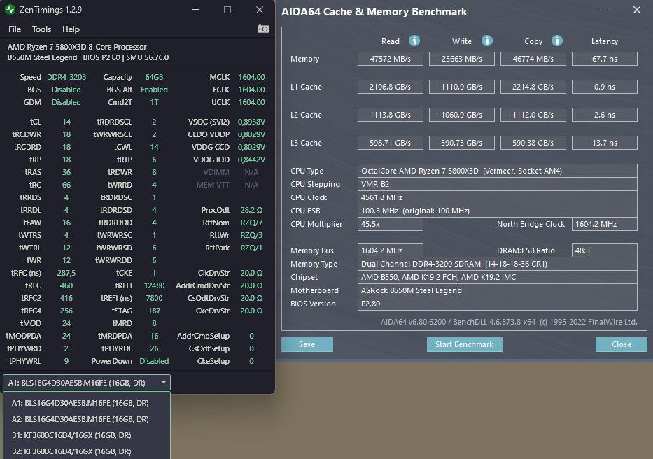Click CPU Stepping value VMR-B2
This screenshot has height=459, width=653.
pos(497,184)
